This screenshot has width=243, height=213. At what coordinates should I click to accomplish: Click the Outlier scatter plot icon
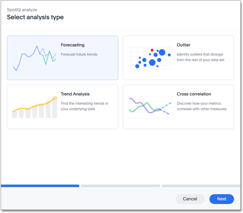pos(150,58)
